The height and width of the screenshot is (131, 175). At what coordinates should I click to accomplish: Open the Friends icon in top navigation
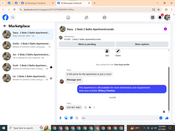(86, 17)
